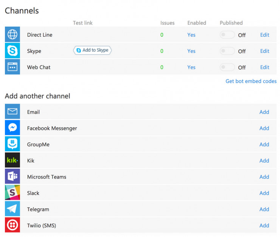
Task: Click the Web Chat window icon
Action: pos(12,67)
